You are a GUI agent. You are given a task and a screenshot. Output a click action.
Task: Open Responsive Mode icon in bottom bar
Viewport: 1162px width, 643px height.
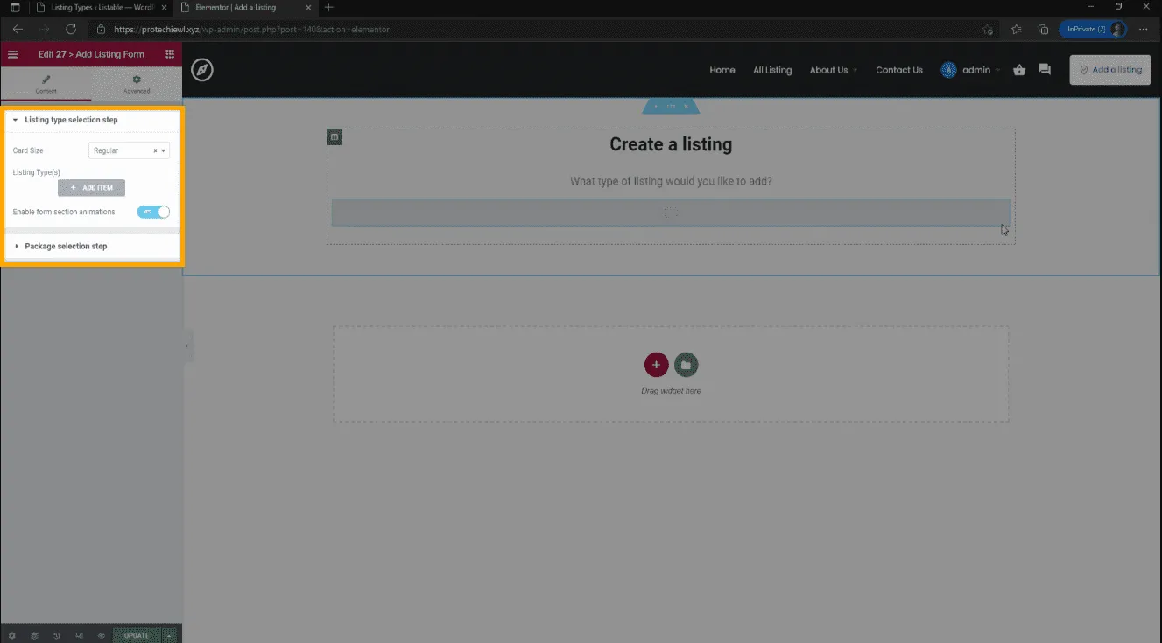(79, 635)
